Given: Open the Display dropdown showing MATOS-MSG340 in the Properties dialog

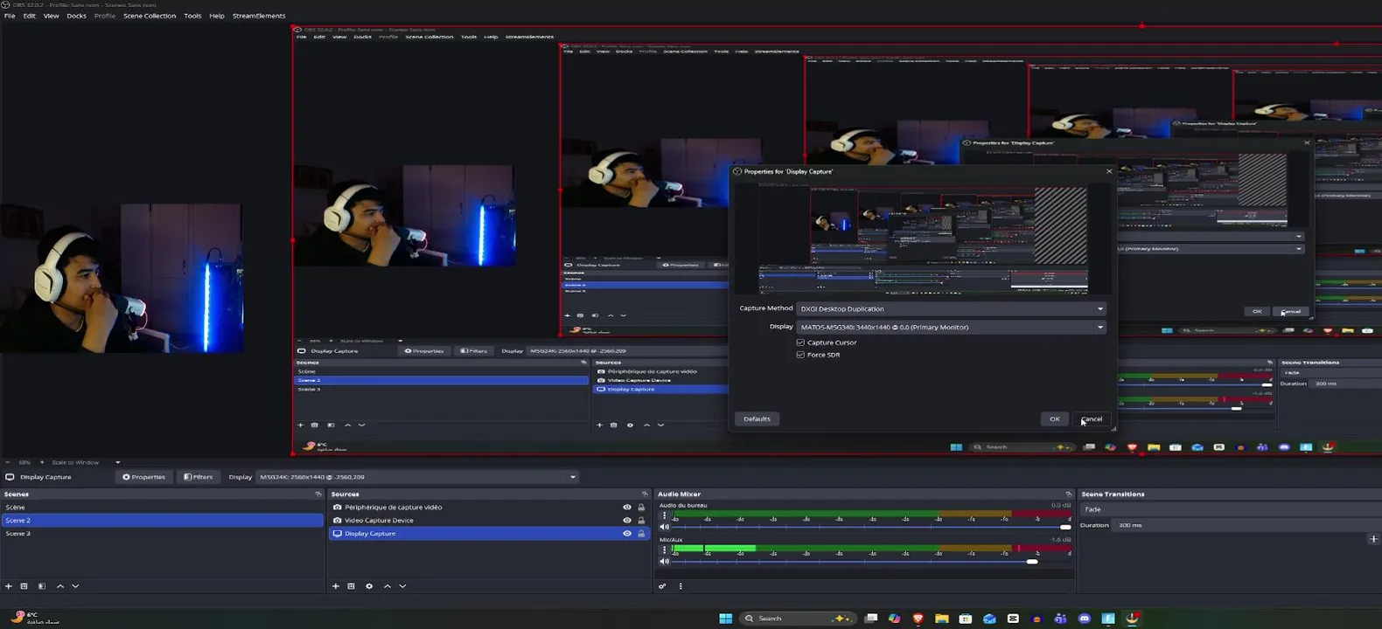Looking at the screenshot, I should pos(951,327).
